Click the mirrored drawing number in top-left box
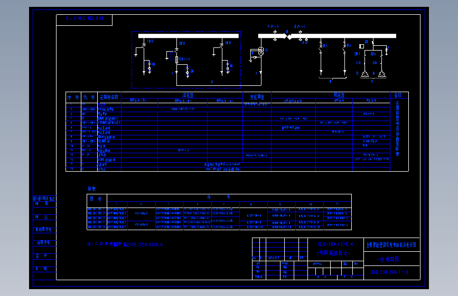The width and height of the screenshot is (458, 296). tap(85, 18)
